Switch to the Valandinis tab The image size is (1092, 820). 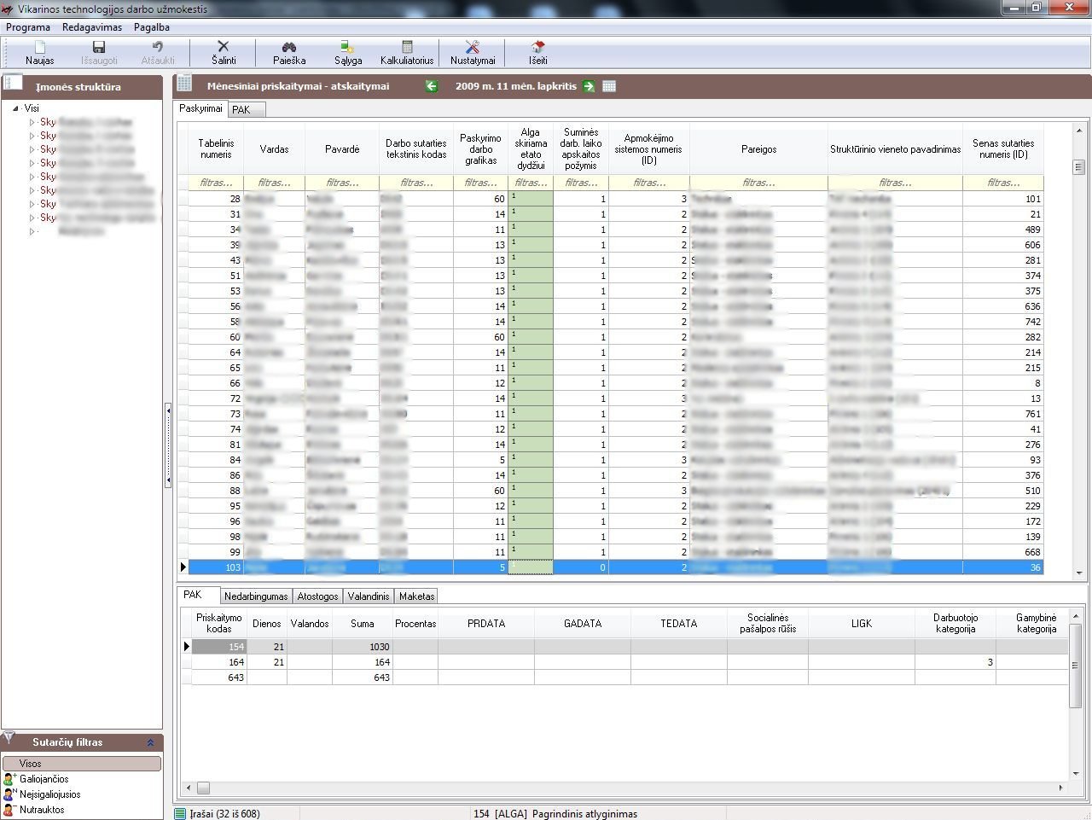pos(369,596)
